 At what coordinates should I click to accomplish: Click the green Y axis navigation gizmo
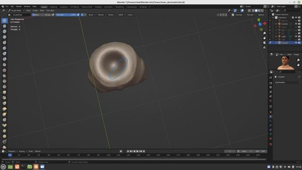[x=259, y=20]
